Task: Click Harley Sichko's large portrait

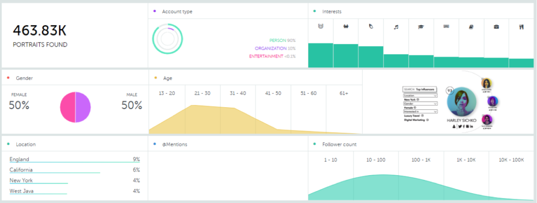Action: pos(461,101)
